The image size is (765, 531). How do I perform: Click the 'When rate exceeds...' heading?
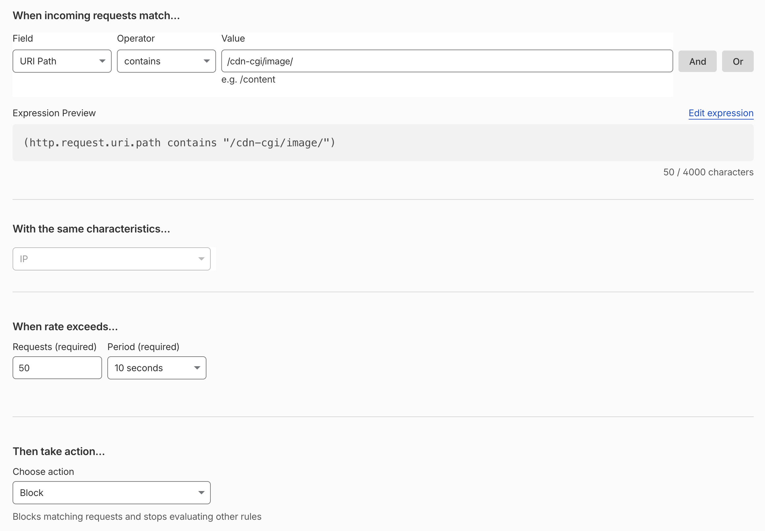(x=65, y=327)
